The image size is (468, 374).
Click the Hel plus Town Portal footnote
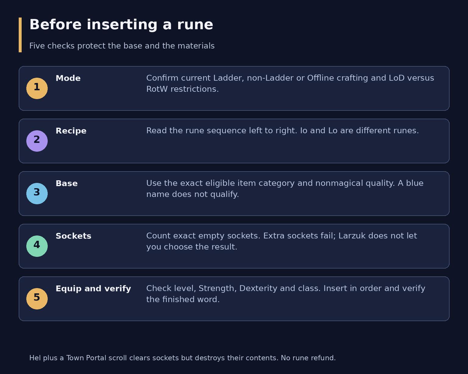(x=183, y=358)
